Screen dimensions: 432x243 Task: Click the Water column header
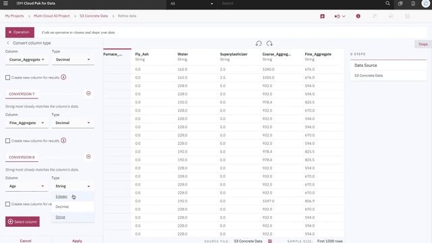(x=183, y=54)
